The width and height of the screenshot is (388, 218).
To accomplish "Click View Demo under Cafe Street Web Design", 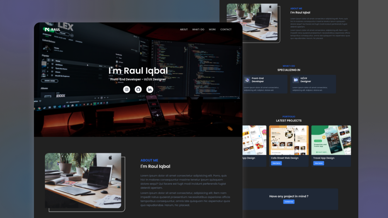I will [276, 163].
